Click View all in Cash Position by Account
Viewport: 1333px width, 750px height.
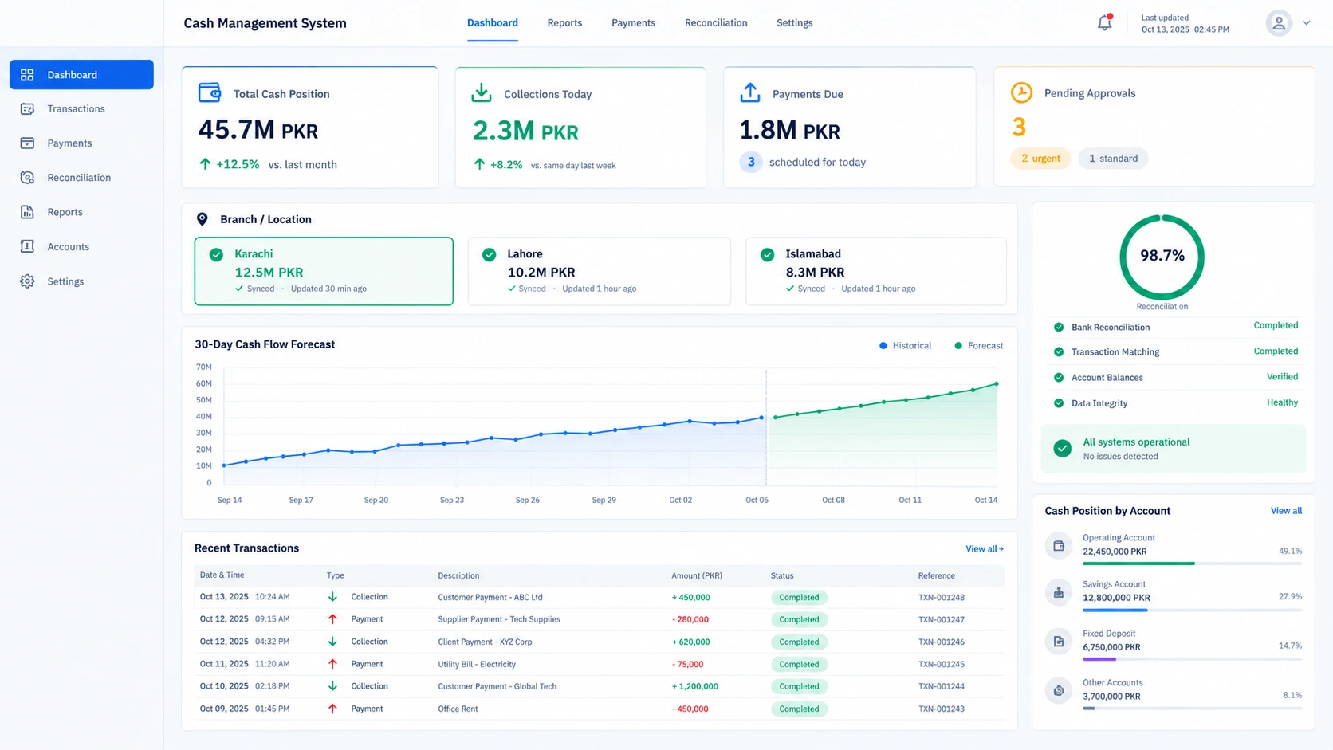[x=1286, y=511]
